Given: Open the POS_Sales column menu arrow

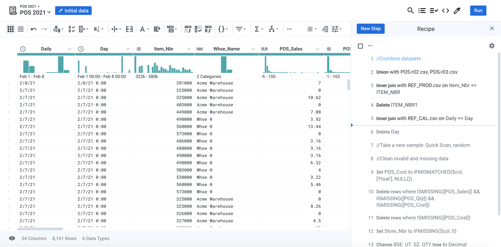Looking at the screenshot, I should (x=317, y=49).
